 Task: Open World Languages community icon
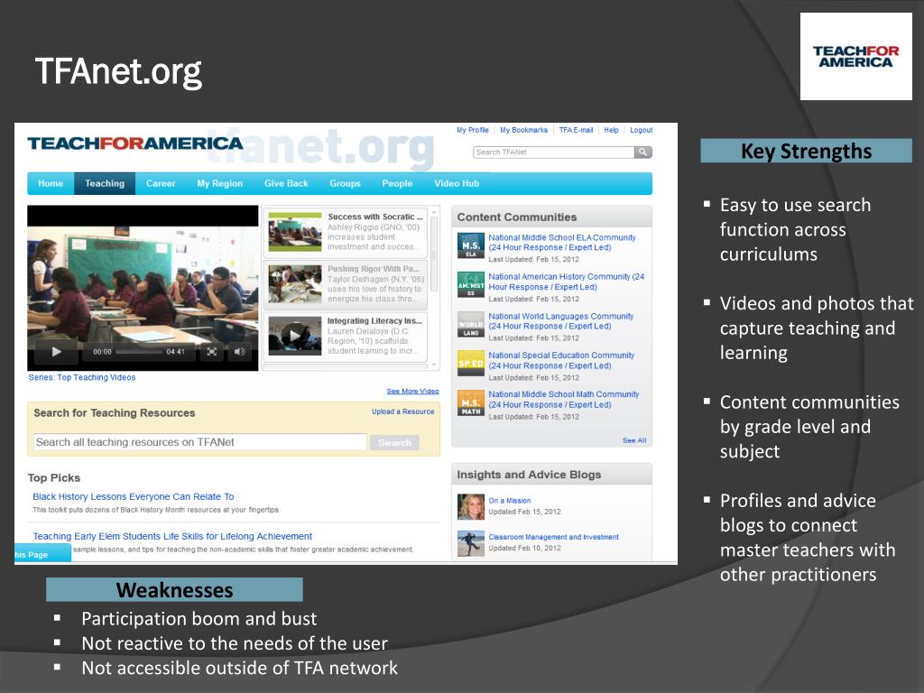pos(471,324)
